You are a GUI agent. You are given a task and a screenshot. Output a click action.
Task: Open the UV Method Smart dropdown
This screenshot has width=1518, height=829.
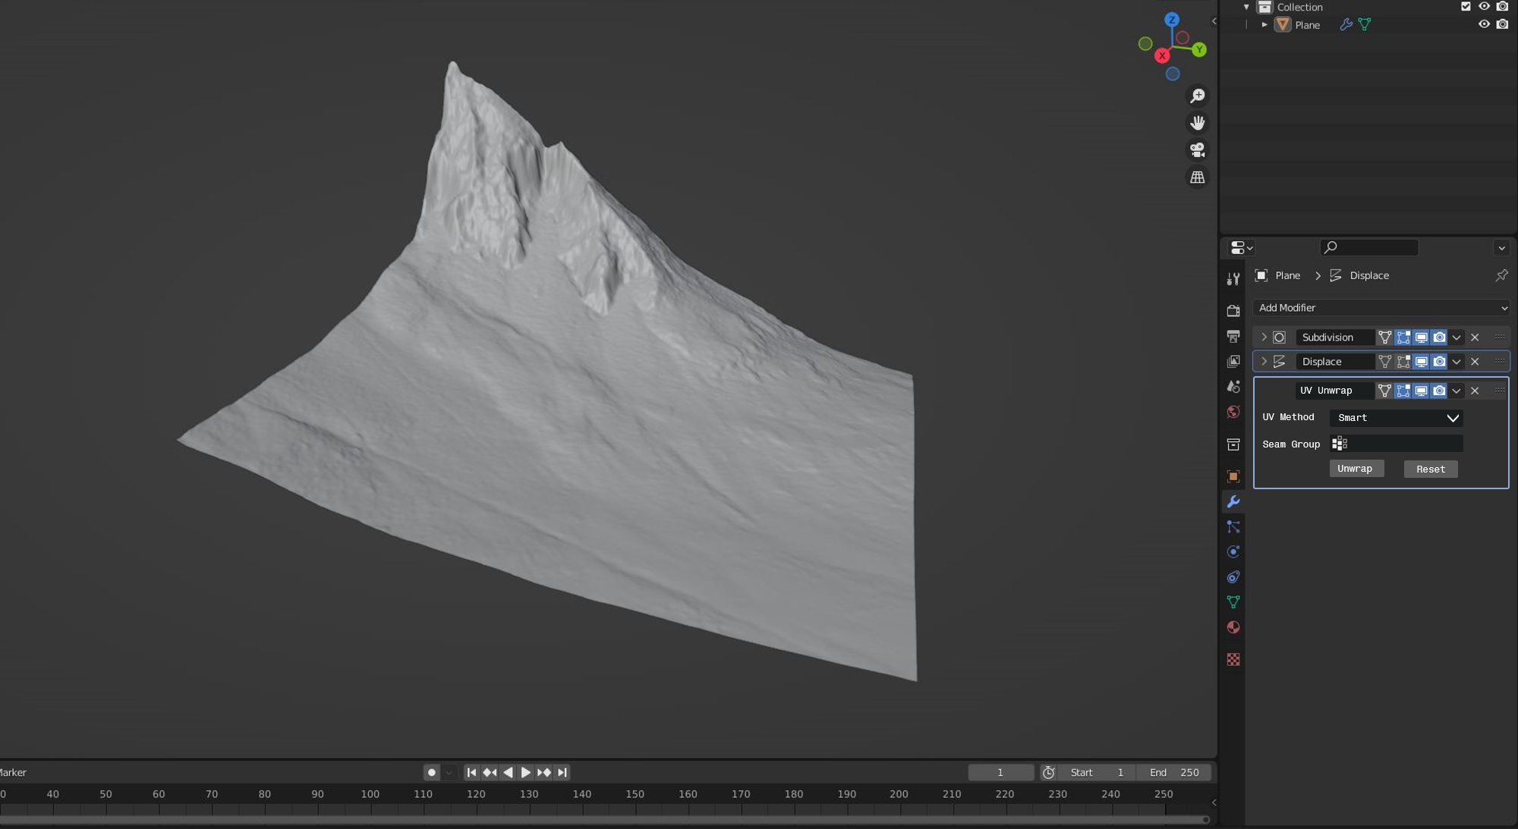(1396, 418)
